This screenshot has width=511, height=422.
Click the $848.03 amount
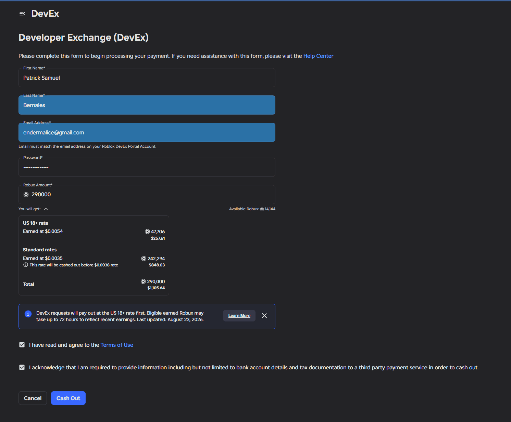click(157, 265)
